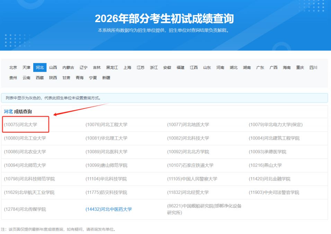Image resolution: width=331 pixels, height=234 pixels.
Task: Click (10077)河北地质大学 entry
Action: pyautogui.click(x=188, y=125)
